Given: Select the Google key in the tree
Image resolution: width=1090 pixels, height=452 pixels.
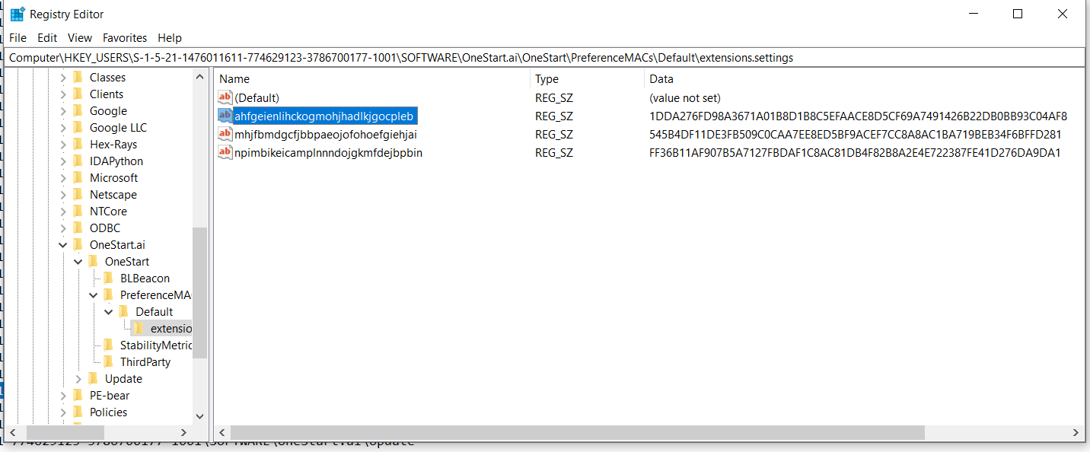Looking at the screenshot, I should 108,111.
